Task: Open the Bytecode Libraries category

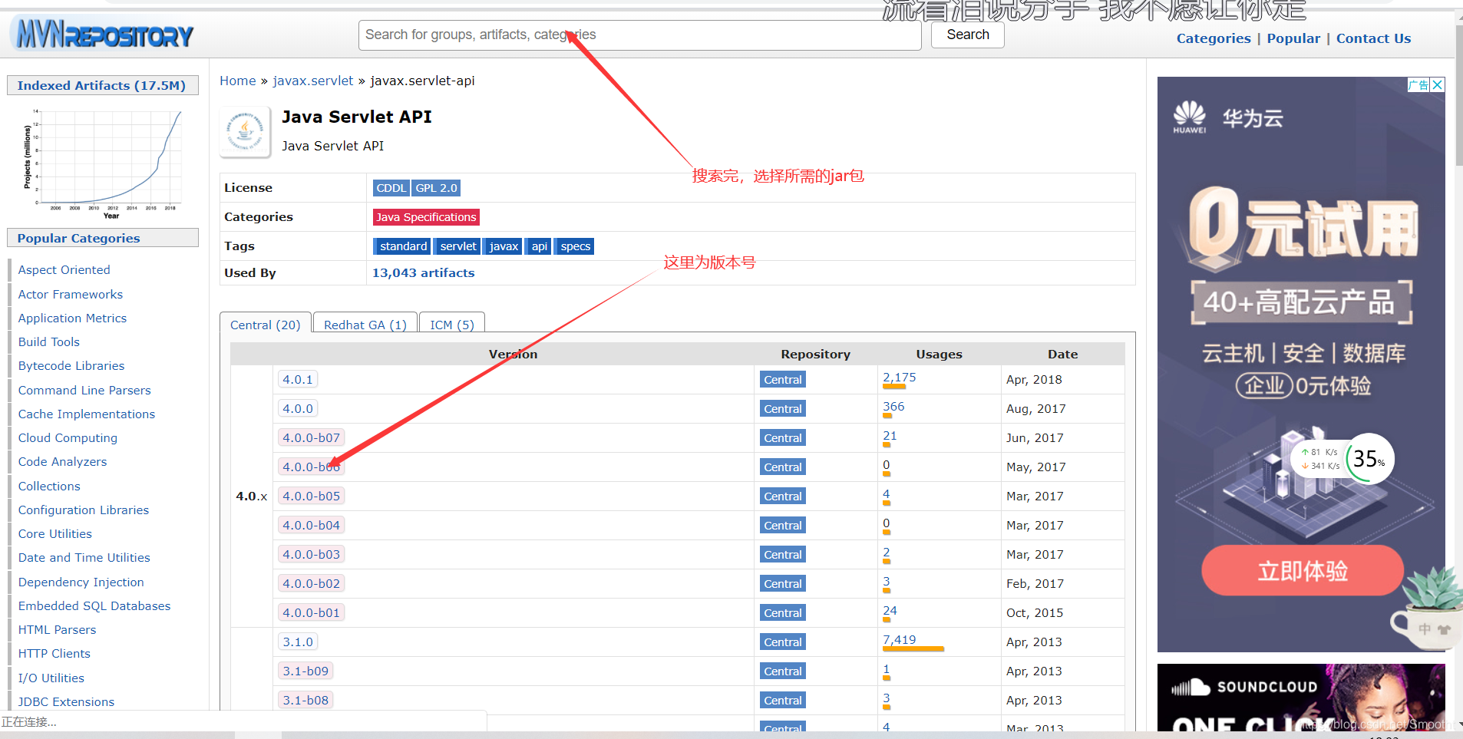Action: click(x=71, y=366)
